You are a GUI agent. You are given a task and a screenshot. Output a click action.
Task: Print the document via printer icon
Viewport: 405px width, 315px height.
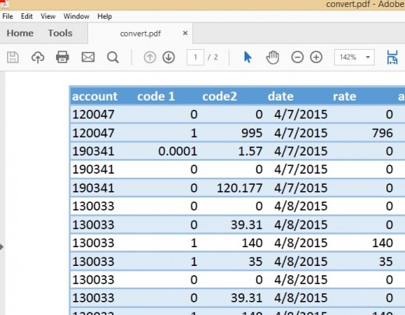62,57
